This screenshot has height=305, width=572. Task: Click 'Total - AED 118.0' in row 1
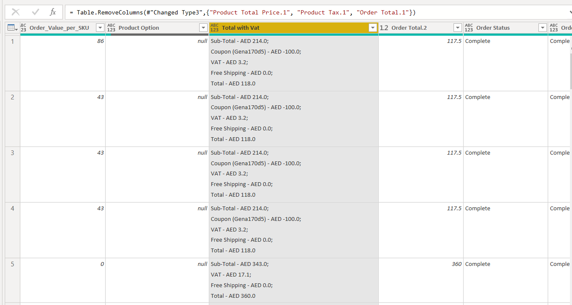click(x=233, y=83)
